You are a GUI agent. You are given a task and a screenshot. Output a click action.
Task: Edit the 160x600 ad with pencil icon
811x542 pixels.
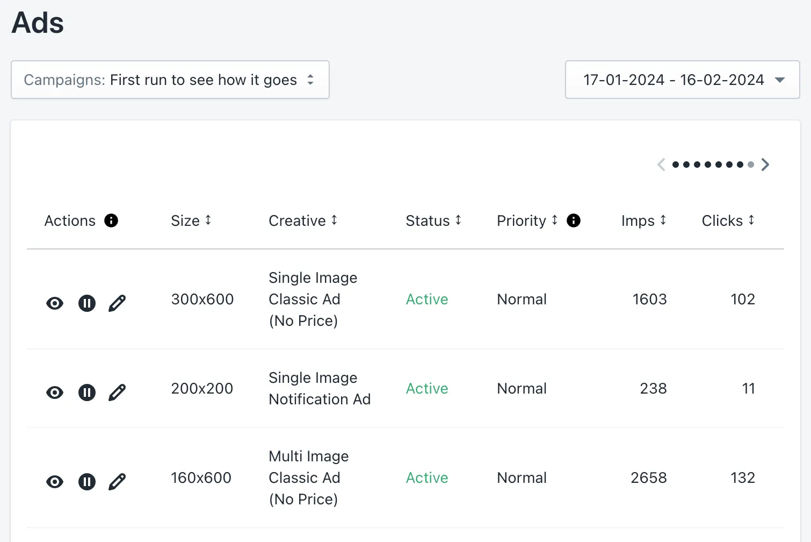pyautogui.click(x=117, y=482)
